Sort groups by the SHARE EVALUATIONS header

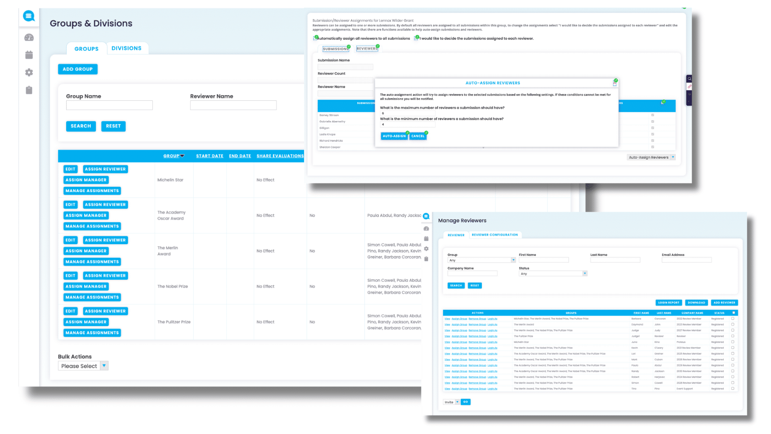[280, 156]
